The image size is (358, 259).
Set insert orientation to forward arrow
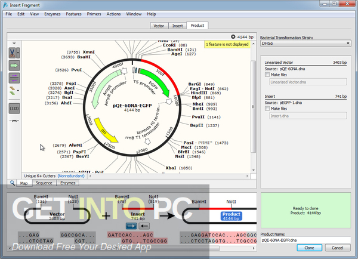(131, 226)
